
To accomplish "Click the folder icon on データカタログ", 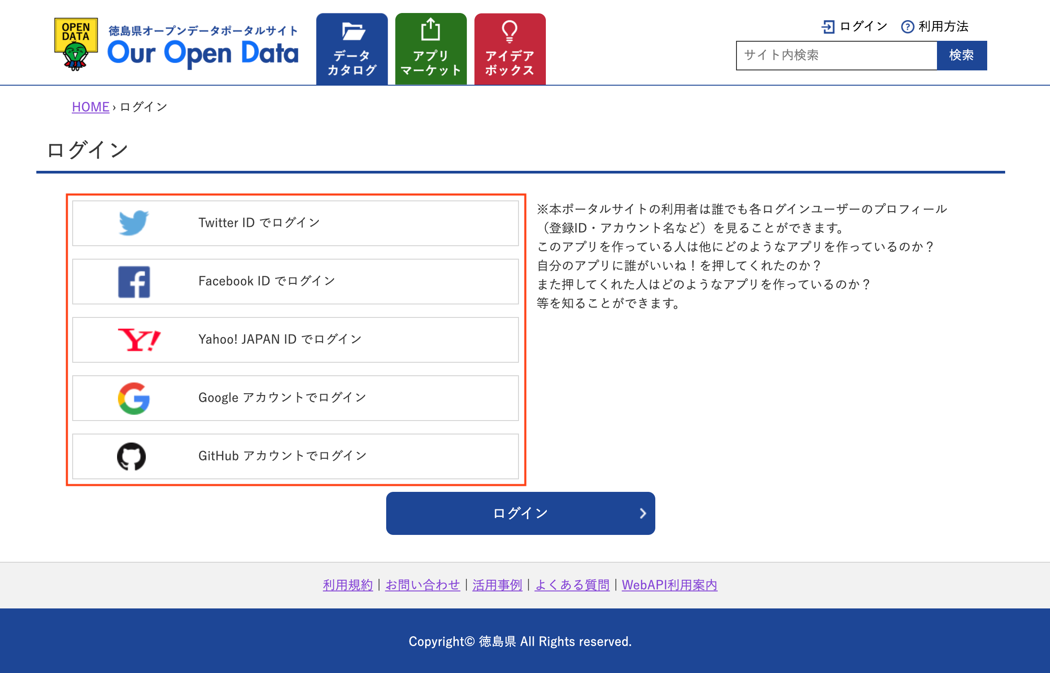I will click(x=353, y=31).
